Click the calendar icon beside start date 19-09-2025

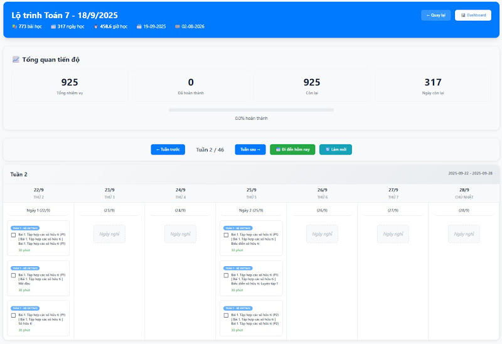(139, 26)
